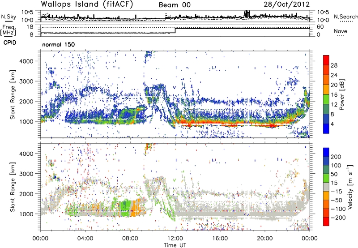
Task: Click the 'normal 150' text
Action: point(59,44)
